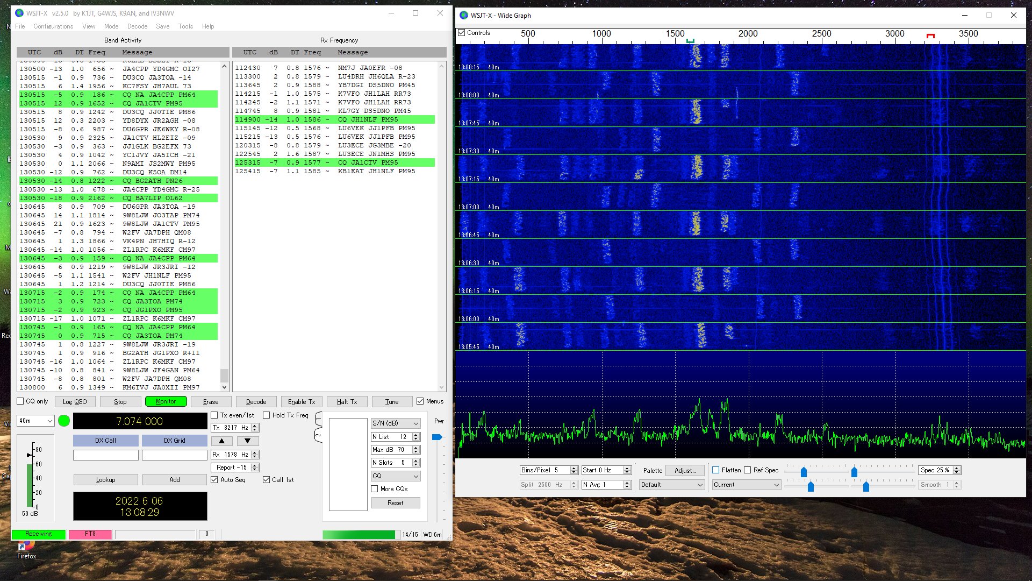1032x581 pixels.
Task: Click the green Rx marker on frequency scale
Action: [690, 41]
